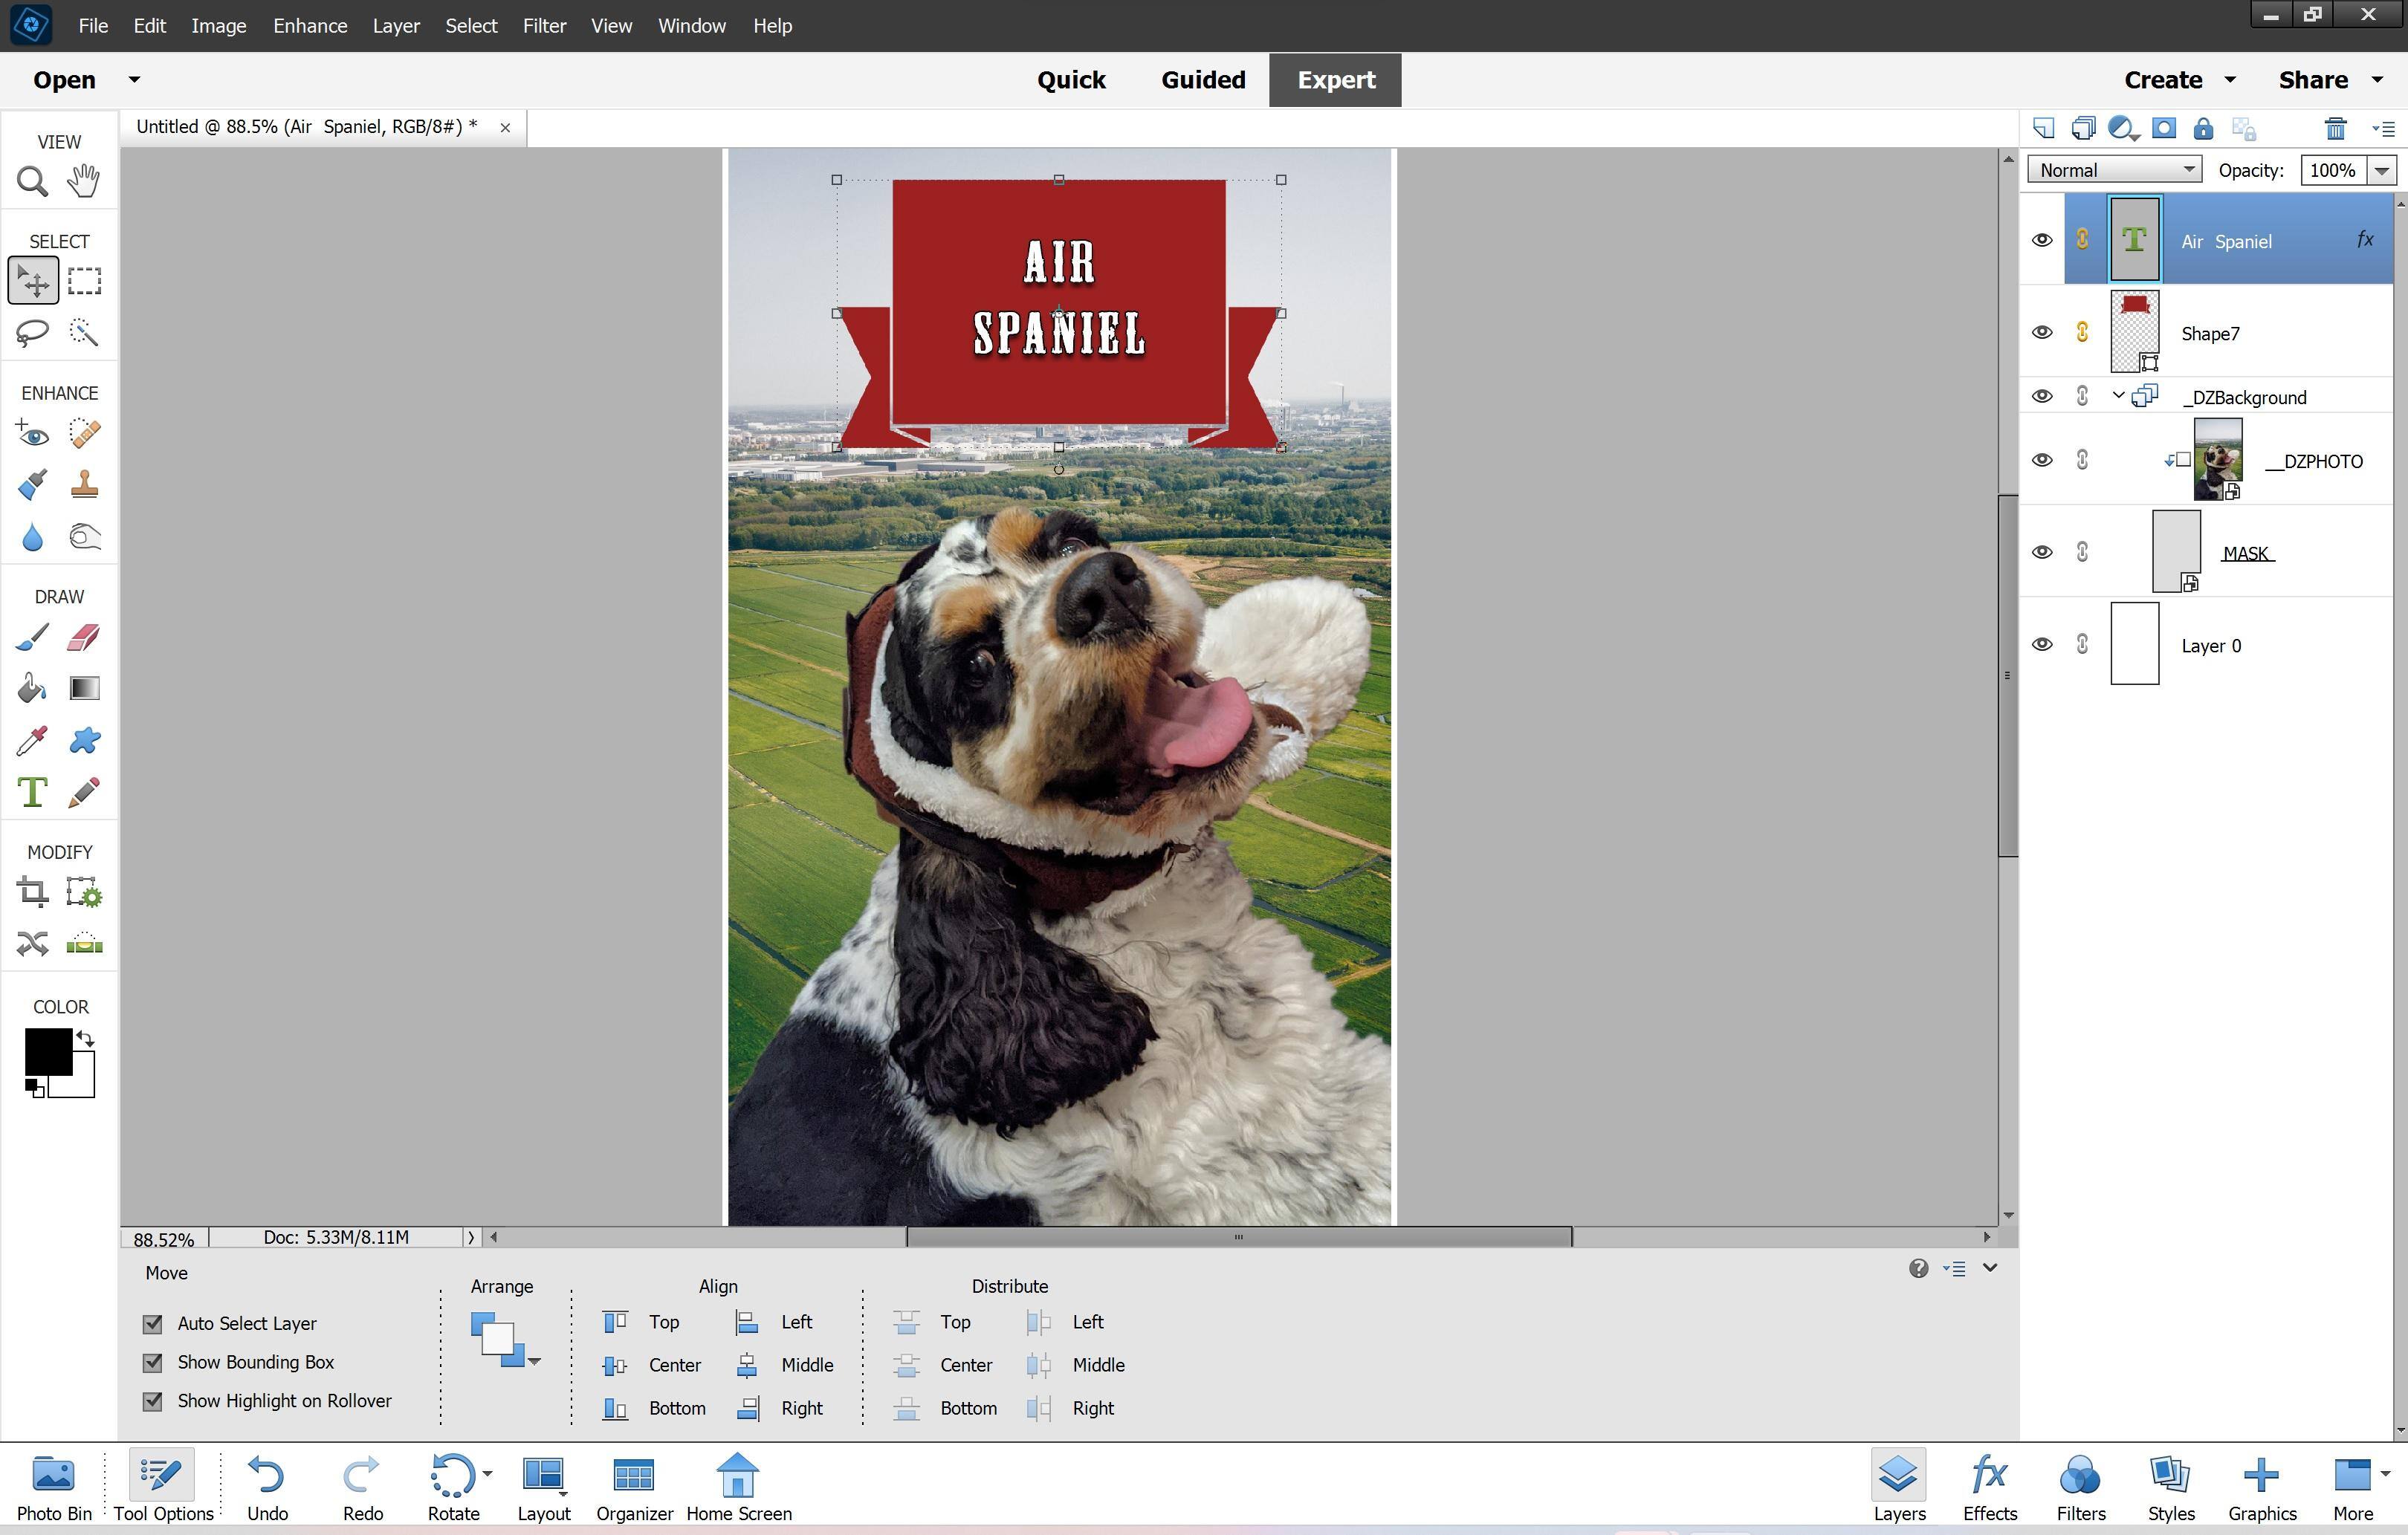Activate the Crop tool
Image resolution: width=2408 pixels, height=1535 pixels.
[x=32, y=892]
